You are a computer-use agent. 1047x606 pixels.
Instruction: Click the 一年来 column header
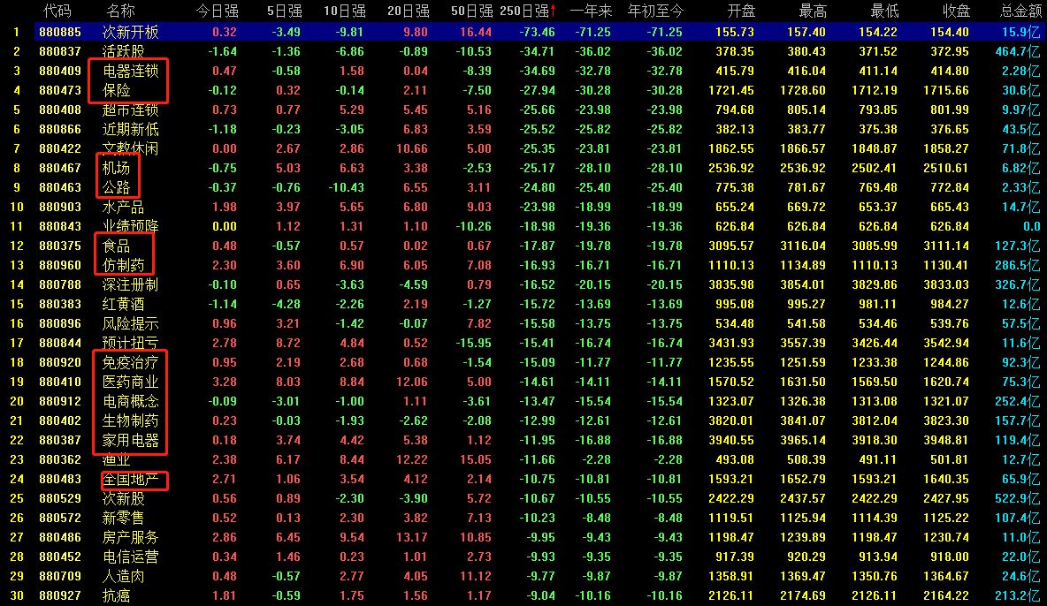591,11
